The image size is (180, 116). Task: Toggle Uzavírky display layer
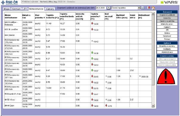167,18
